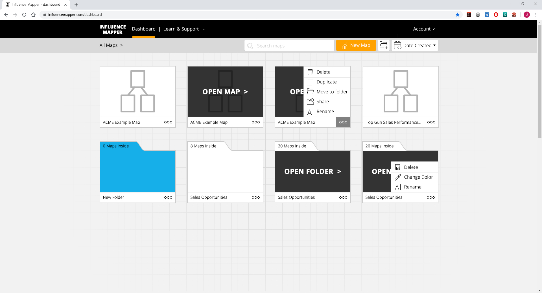Image resolution: width=542 pixels, height=293 pixels.
Task: Click OPEN MAP on the second ACME card
Action: [225, 92]
